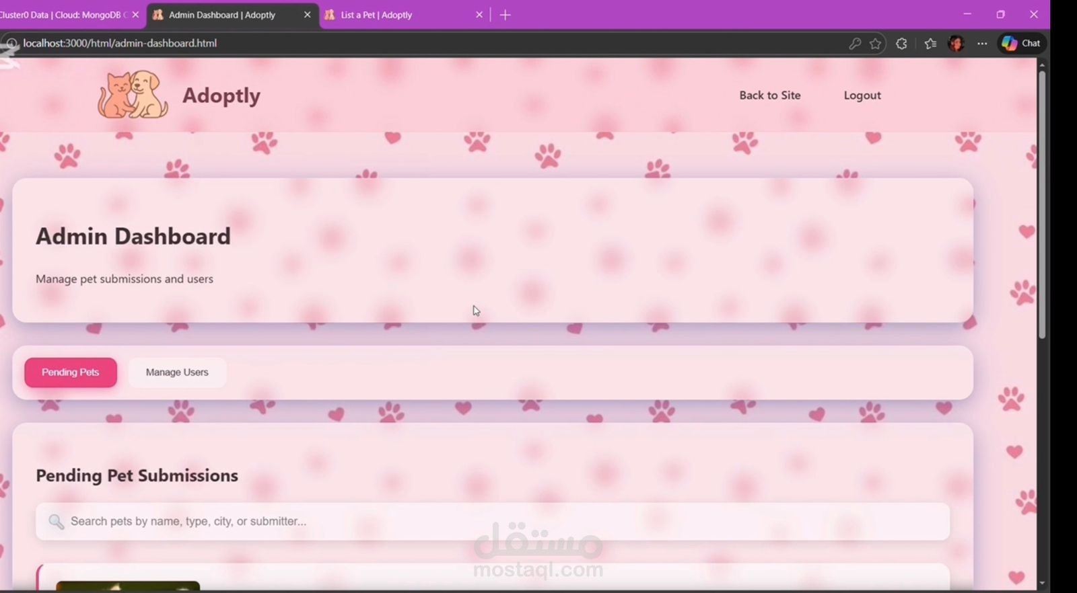This screenshot has width=1077, height=593.
Task: Open the password key icon in address bar
Action: pyautogui.click(x=855, y=44)
